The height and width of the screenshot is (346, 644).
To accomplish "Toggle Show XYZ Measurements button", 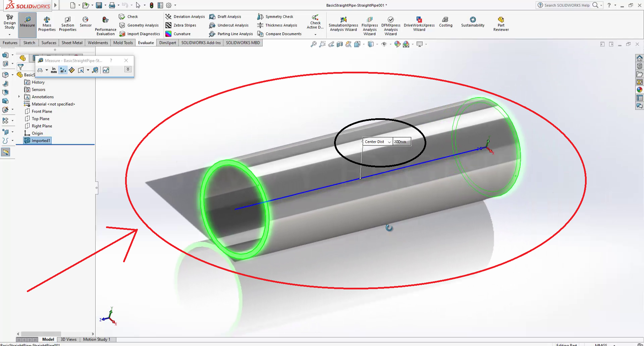I will point(63,70).
